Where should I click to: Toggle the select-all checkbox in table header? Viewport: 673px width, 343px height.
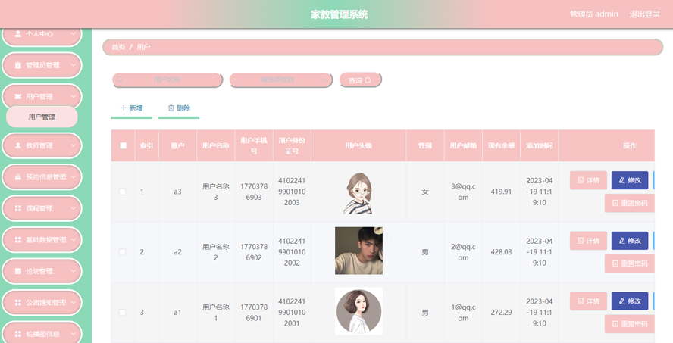pos(124,145)
